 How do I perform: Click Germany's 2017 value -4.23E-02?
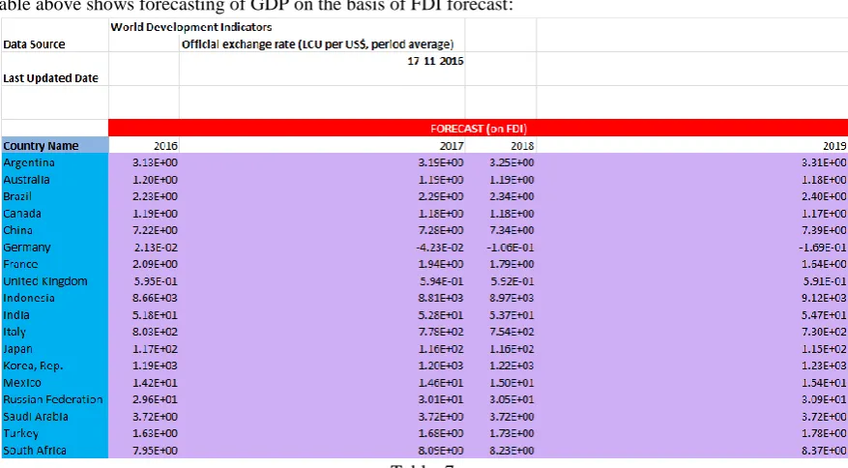pos(440,248)
